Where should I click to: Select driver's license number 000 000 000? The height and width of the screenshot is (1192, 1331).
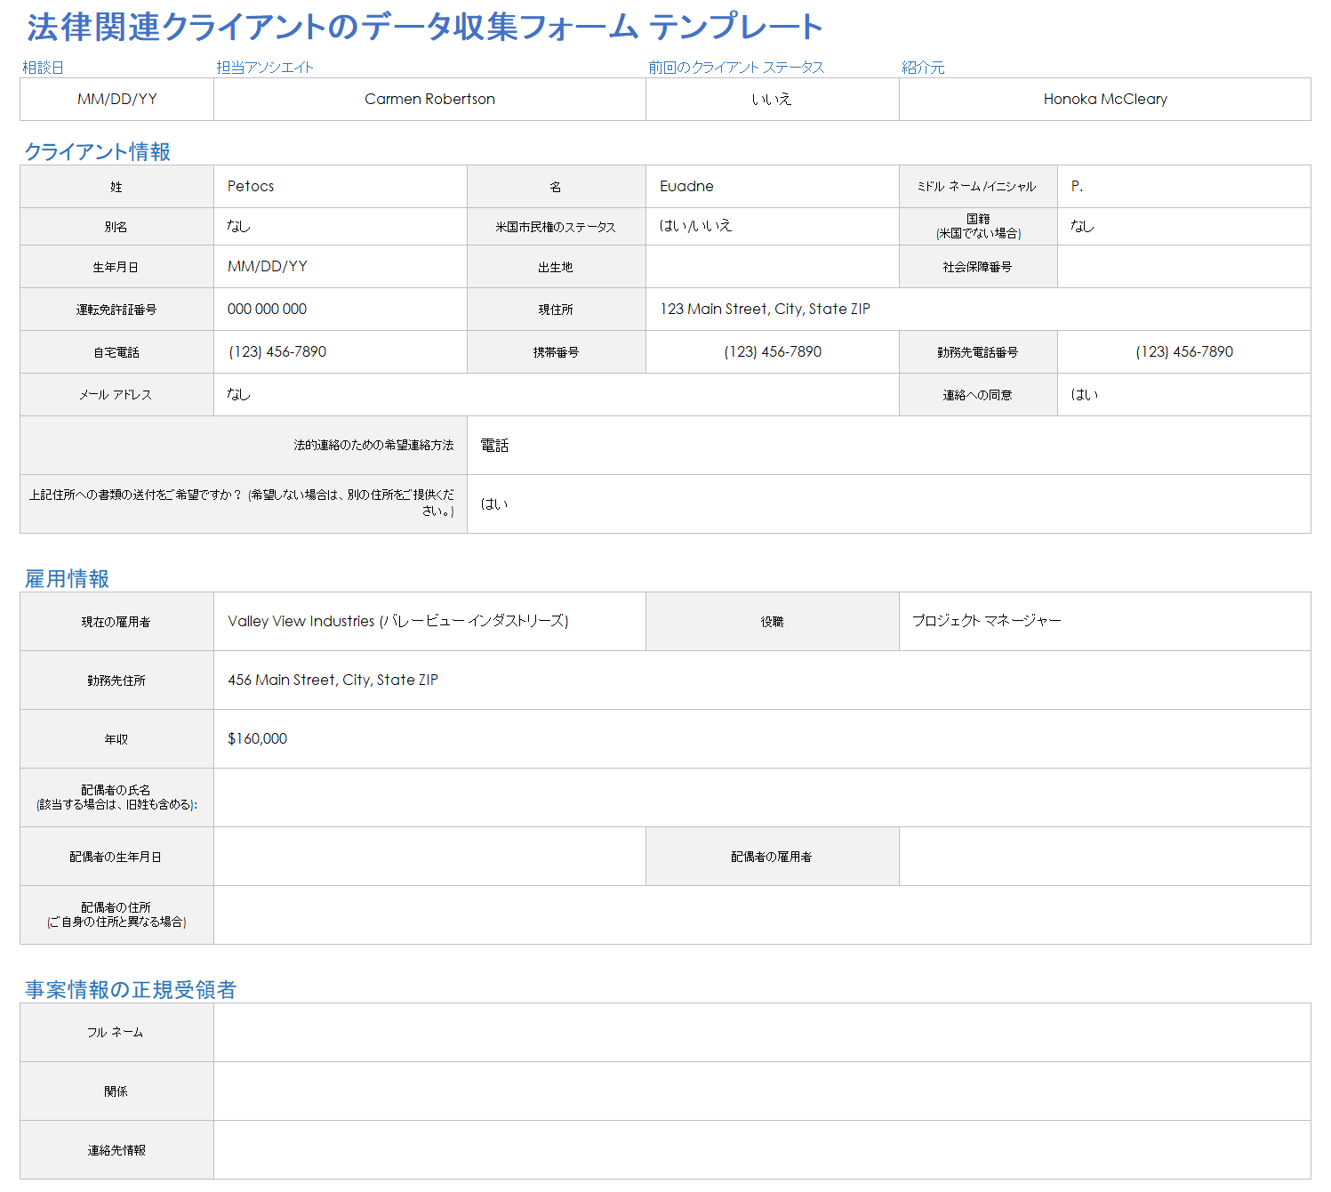pos(341,309)
